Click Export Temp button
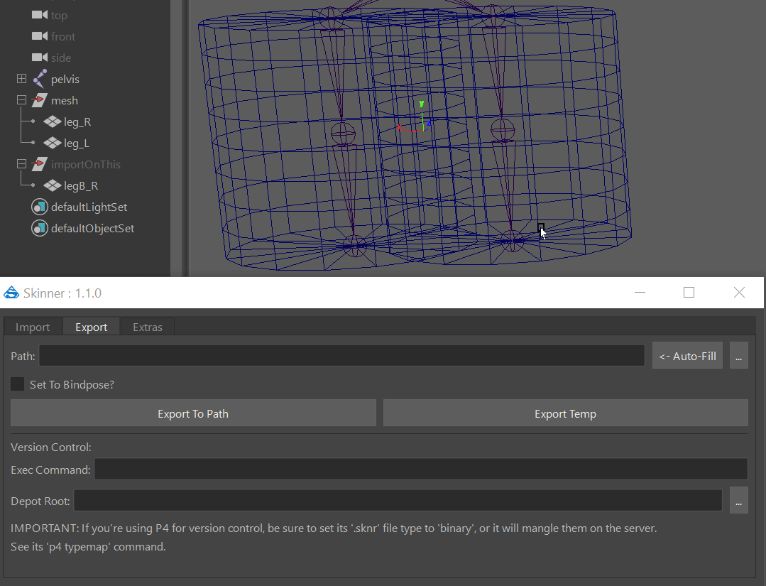 (x=565, y=413)
